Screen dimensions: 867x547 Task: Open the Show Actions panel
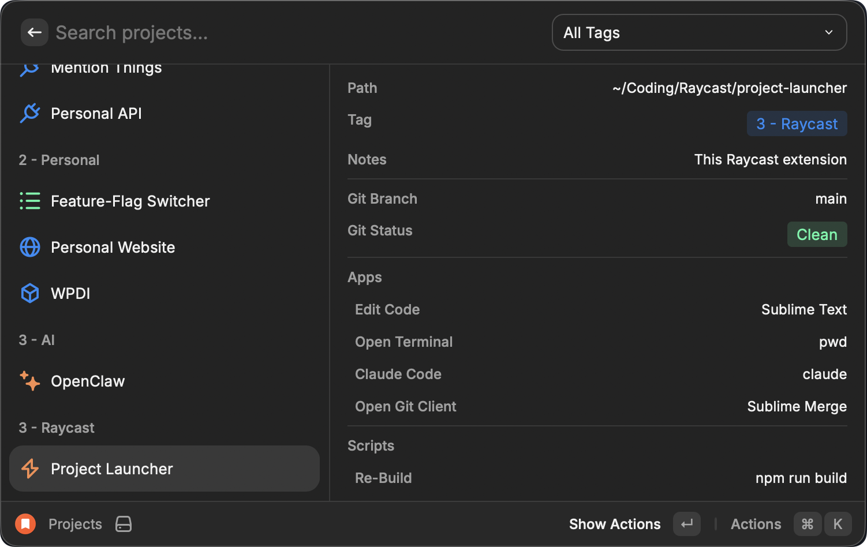coord(615,524)
